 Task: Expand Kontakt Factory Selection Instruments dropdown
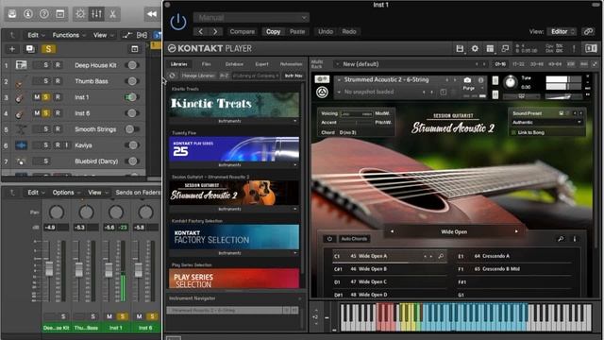233,253
